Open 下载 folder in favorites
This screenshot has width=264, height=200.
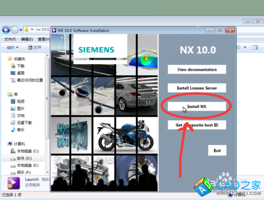tap(17, 66)
